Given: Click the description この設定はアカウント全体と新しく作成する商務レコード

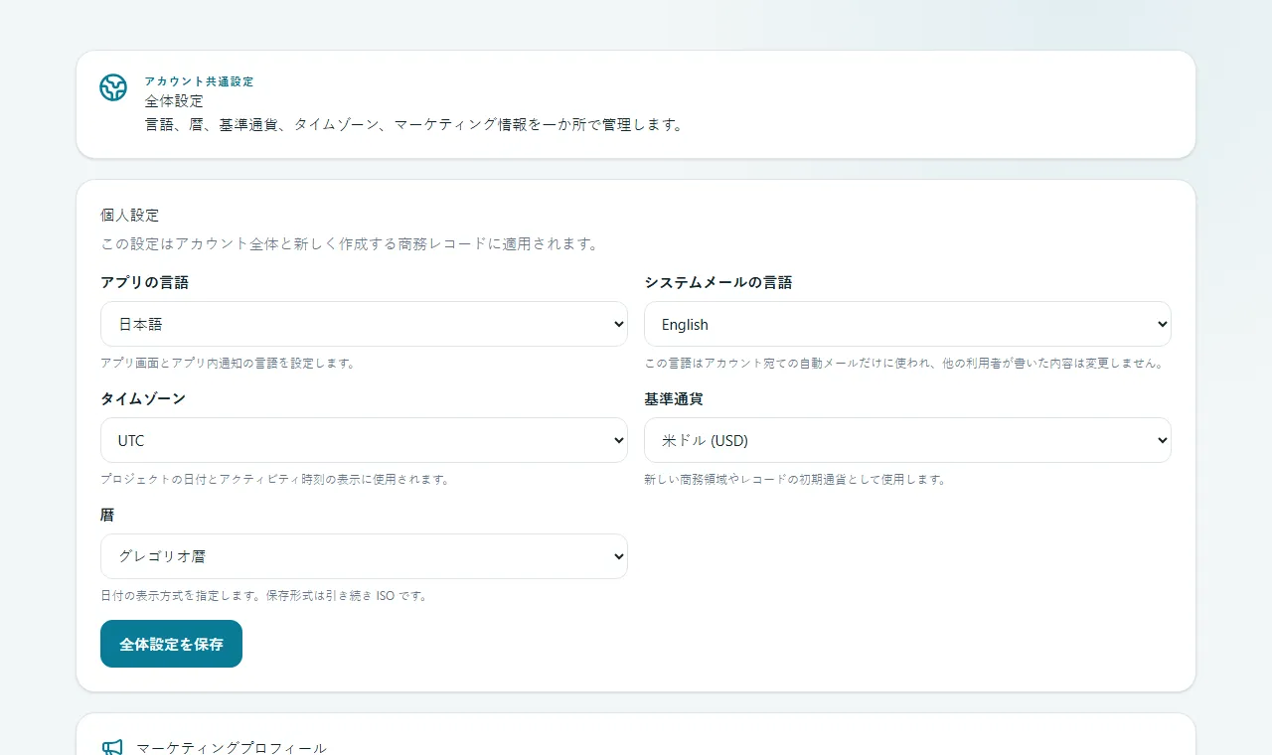Looking at the screenshot, I should (x=350, y=243).
